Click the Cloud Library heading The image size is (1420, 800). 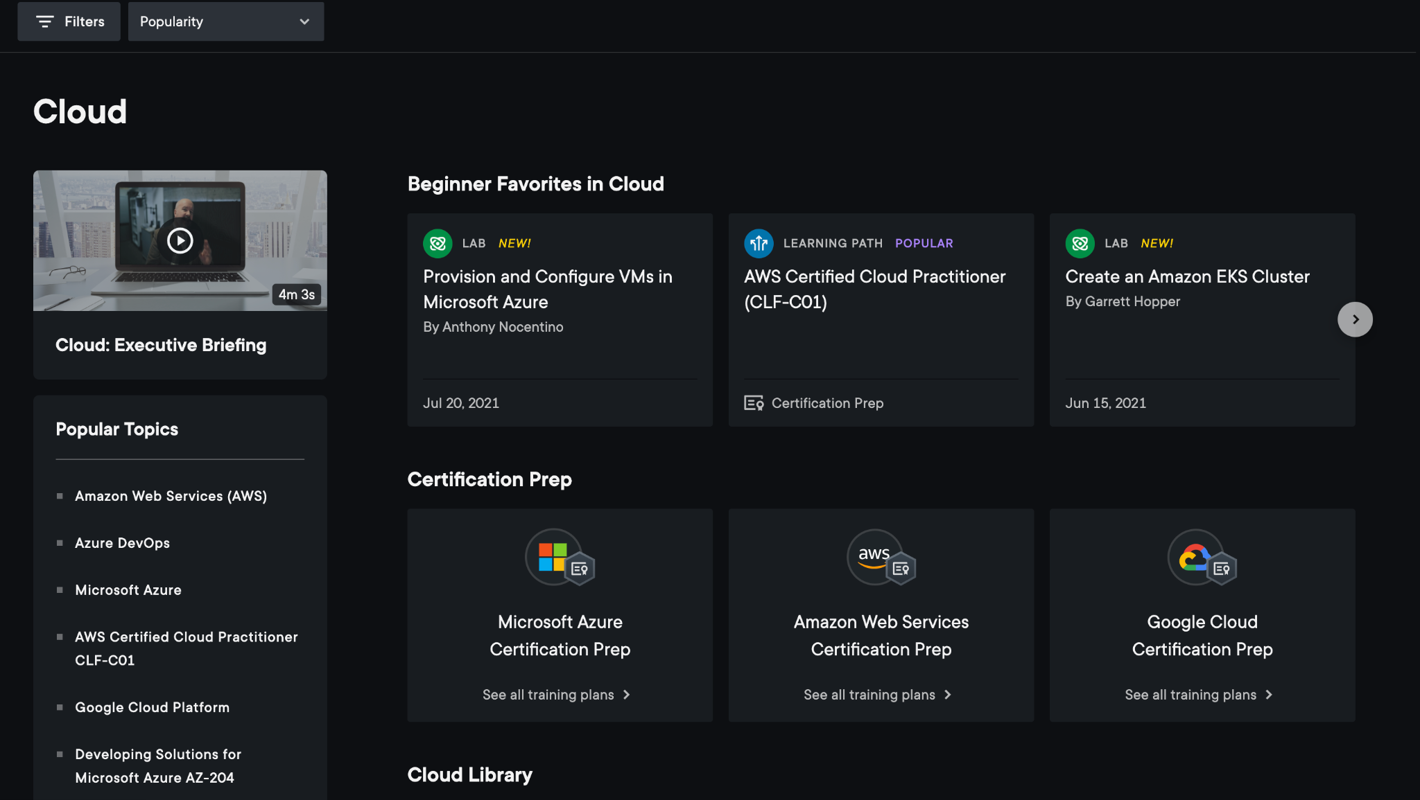click(469, 774)
